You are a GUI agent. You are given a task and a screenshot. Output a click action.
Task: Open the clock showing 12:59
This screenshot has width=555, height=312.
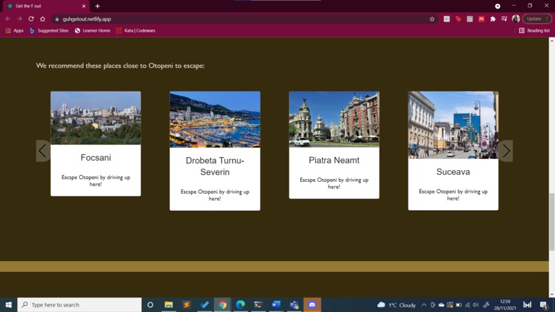pyautogui.click(x=505, y=305)
